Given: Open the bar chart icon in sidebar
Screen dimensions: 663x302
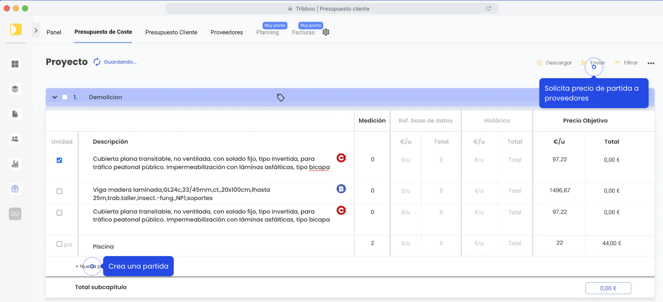Looking at the screenshot, I should click(x=15, y=164).
